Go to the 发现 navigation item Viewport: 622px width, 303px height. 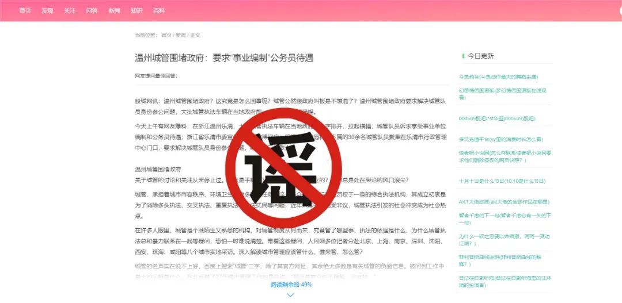tap(47, 11)
